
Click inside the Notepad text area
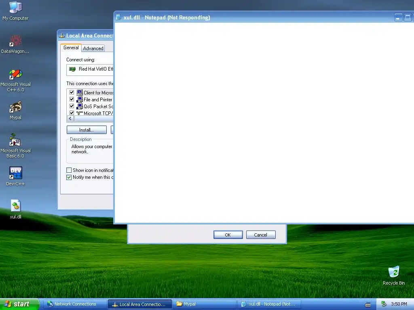(264, 123)
